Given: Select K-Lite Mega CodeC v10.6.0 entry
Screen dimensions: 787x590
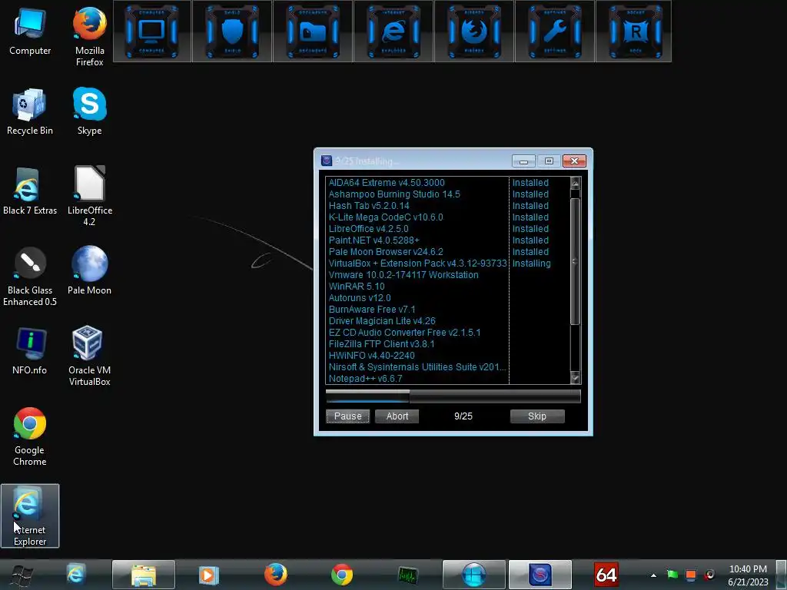Looking at the screenshot, I should (x=386, y=217).
